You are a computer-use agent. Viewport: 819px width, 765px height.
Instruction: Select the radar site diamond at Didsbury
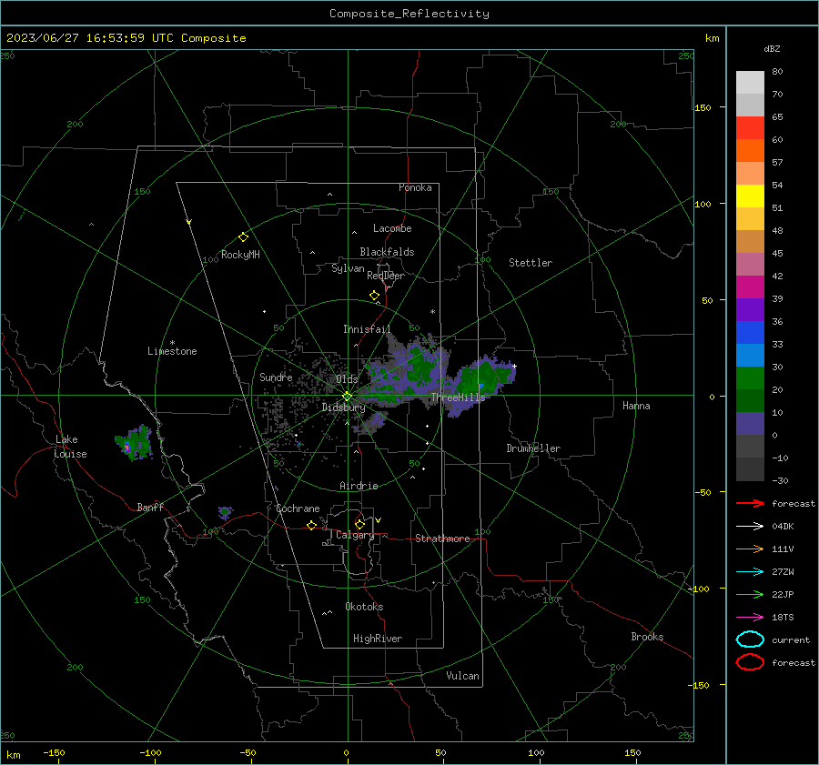pyautogui.click(x=347, y=397)
